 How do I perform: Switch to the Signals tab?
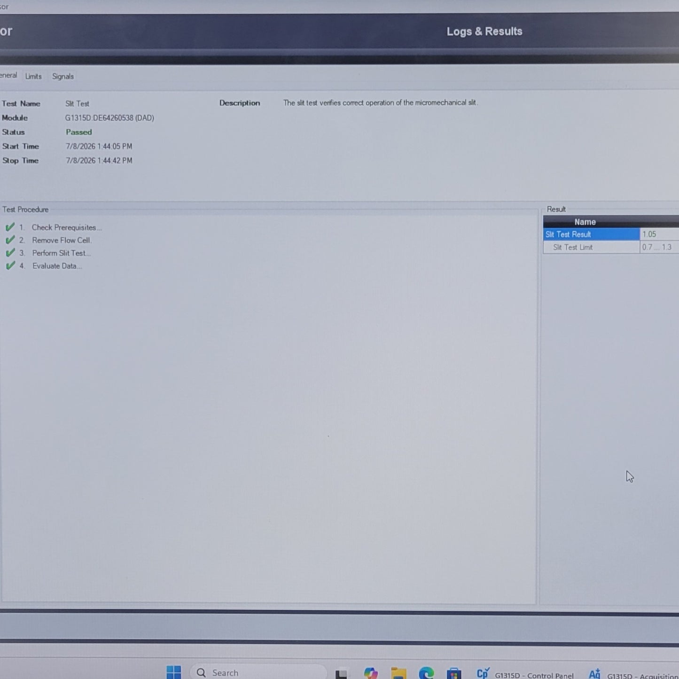[63, 76]
